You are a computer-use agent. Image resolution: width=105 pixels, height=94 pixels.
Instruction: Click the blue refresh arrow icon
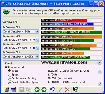pyautogui.click(x=52, y=89)
